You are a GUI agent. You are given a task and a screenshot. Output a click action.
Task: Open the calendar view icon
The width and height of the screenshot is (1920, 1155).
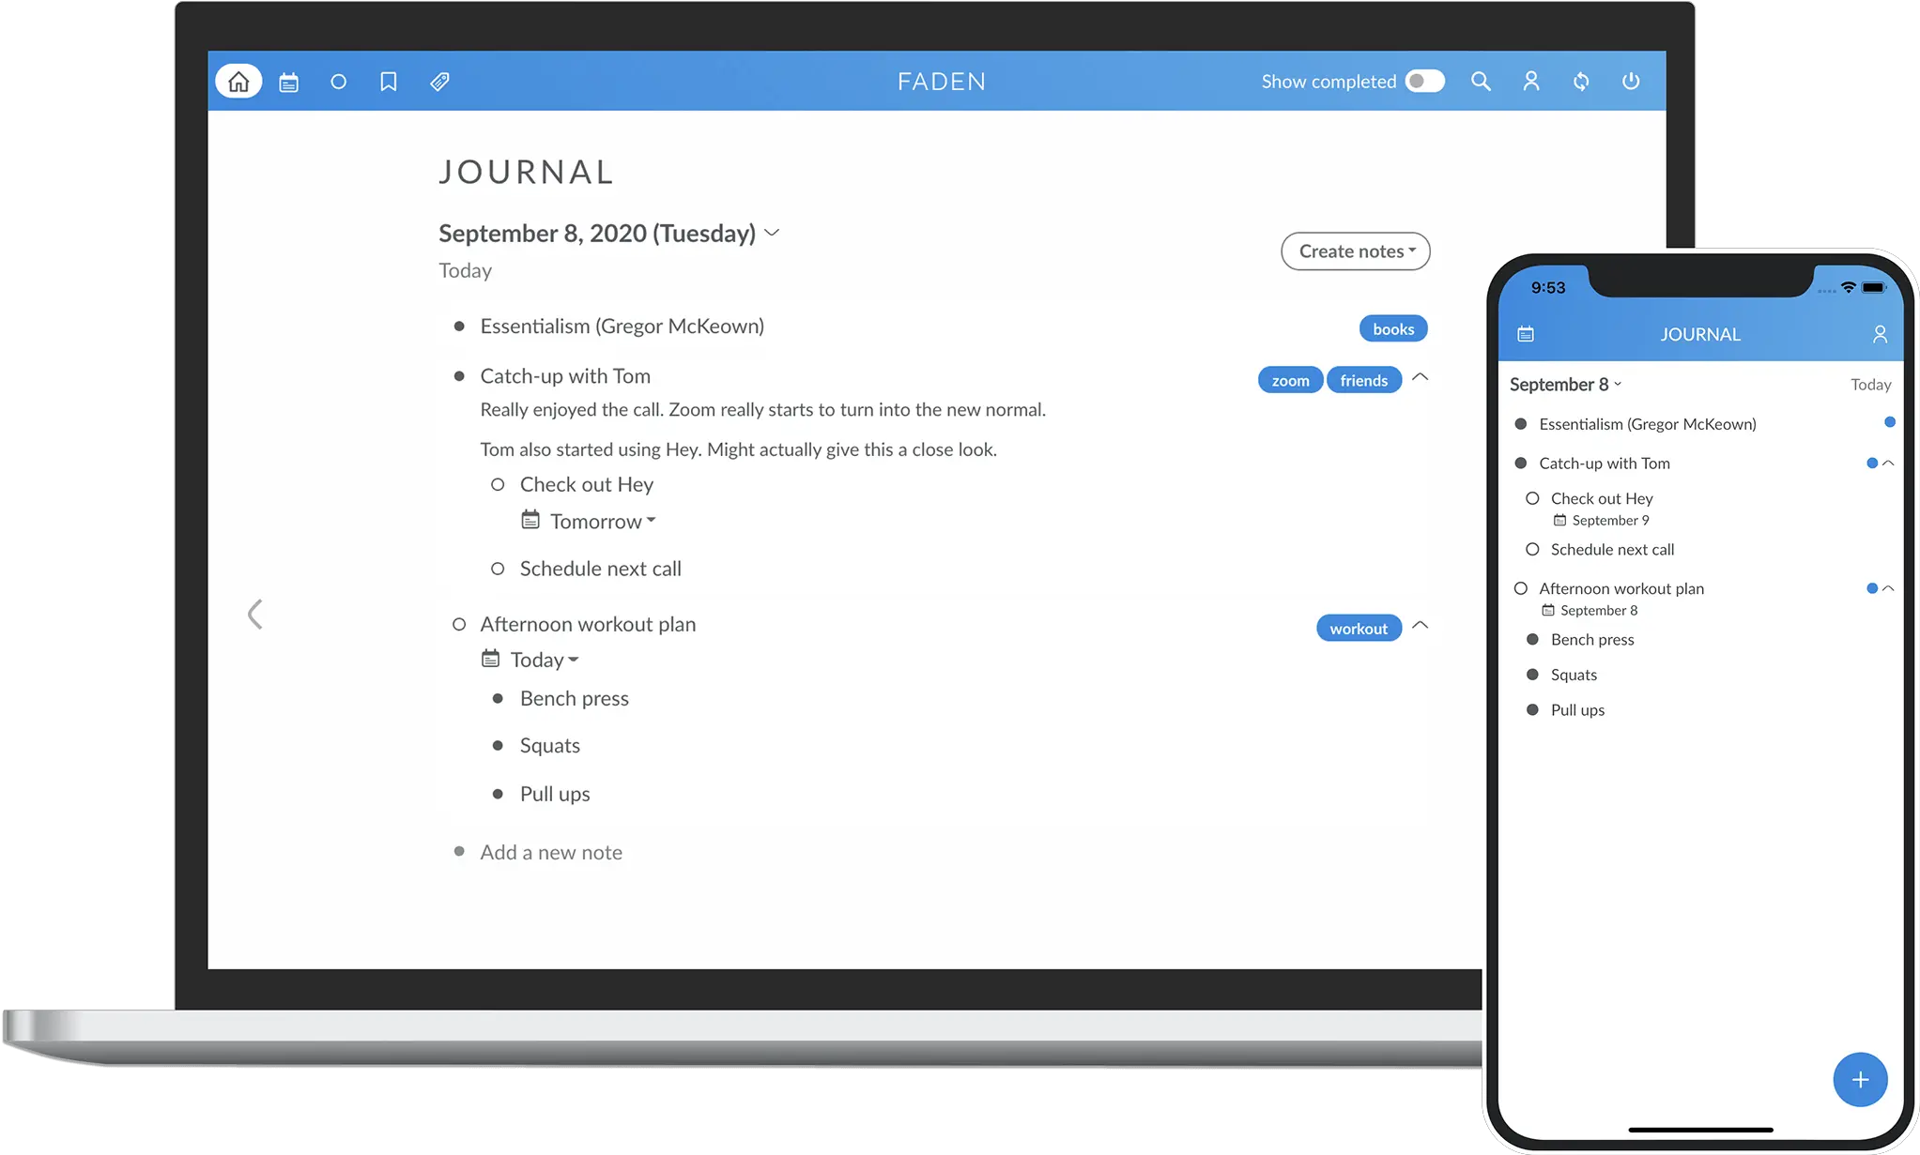[288, 81]
